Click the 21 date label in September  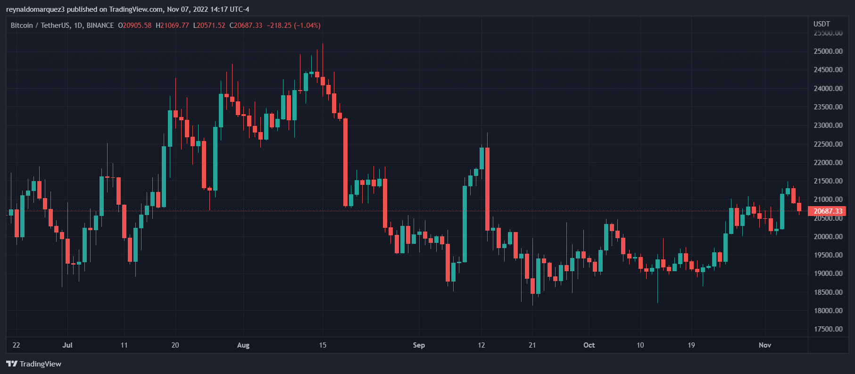click(532, 345)
